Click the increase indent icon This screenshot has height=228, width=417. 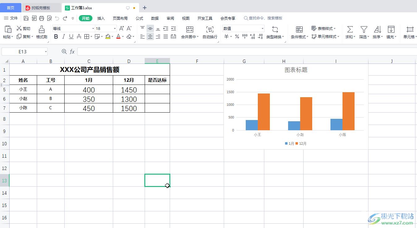coord(173,28)
